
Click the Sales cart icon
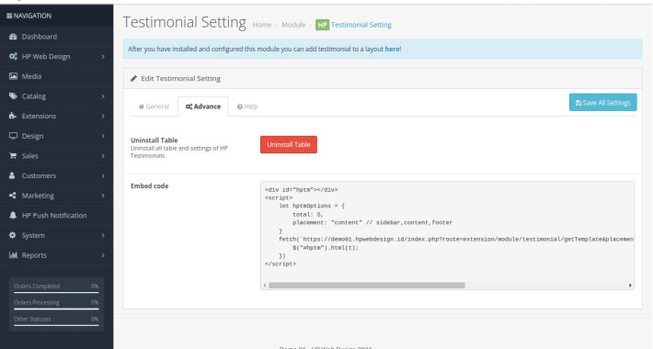13,156
